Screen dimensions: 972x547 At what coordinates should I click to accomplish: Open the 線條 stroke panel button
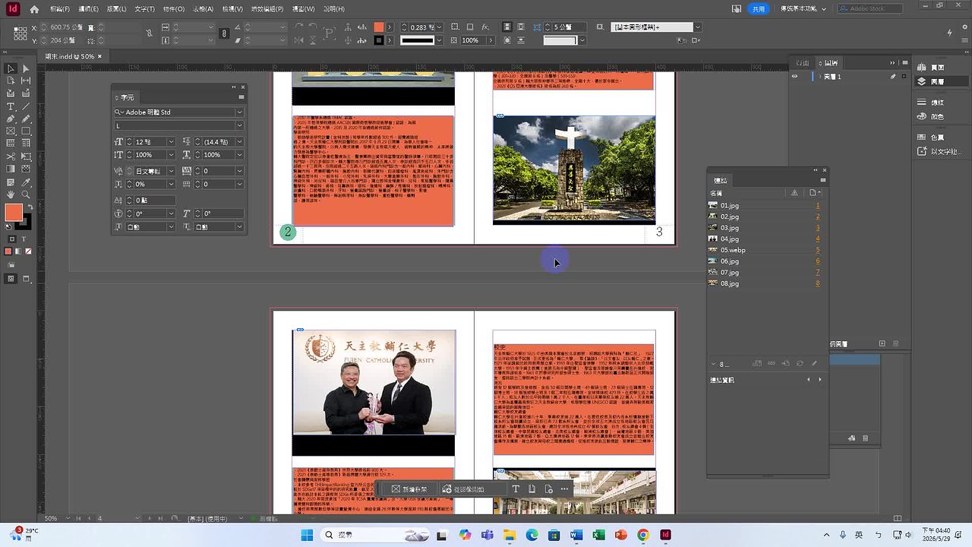931,103
